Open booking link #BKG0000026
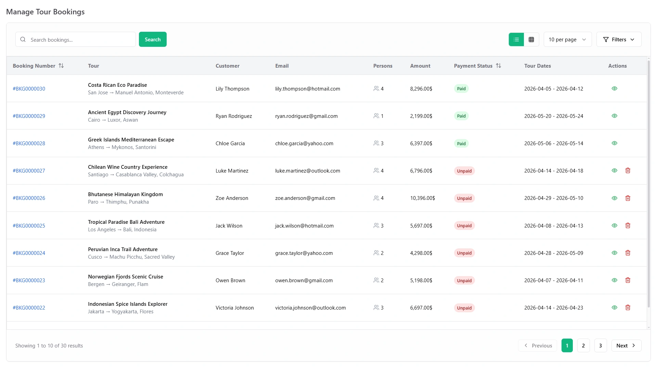This screenshot has height=369, width=657. [29, 198]
